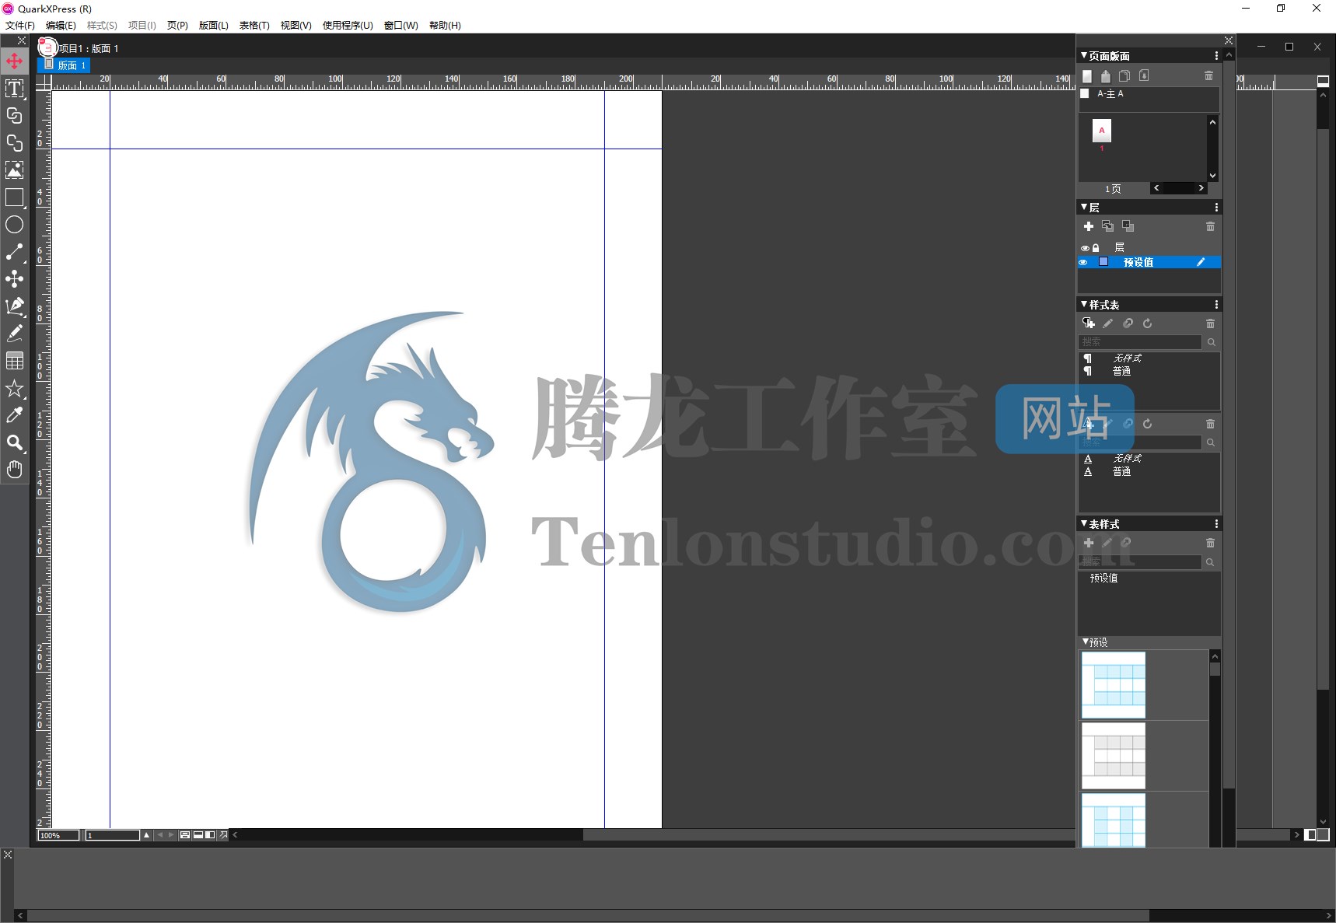Open 层 panel options menu
The width and height of the screenshot is (1336, 923).
point(1216,208)
